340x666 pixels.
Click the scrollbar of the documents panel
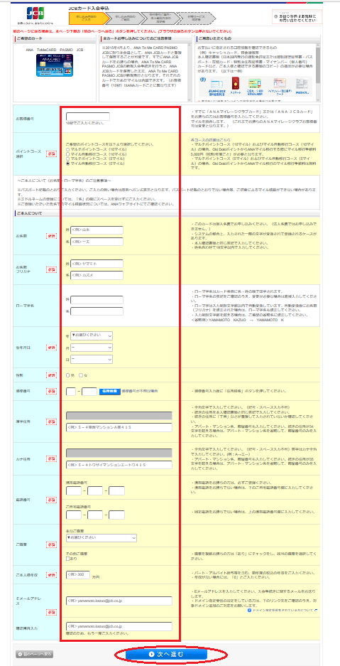pyautogui.click(x=318, y=72)
